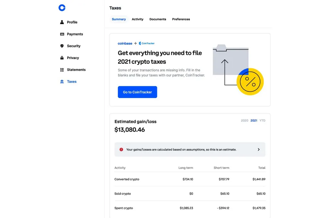Click the Taxes bank icon
The height and width of the screenshot is (218, 327).
point(62,81)
